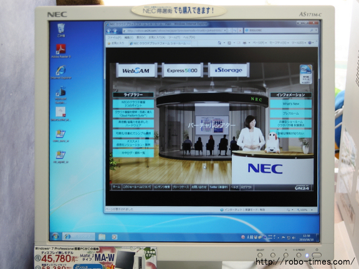Click the Windows Start orb

click(x=55, y=237)
